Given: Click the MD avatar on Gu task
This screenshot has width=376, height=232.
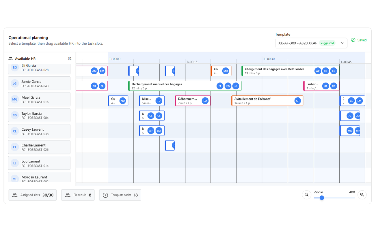Looking at the screenshot, I should click(123, 101).
